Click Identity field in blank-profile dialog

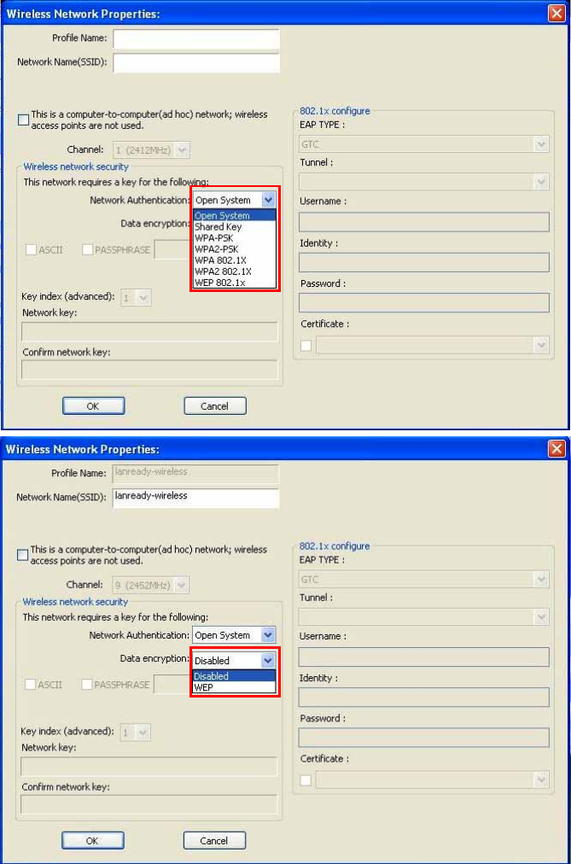(424, 262)
